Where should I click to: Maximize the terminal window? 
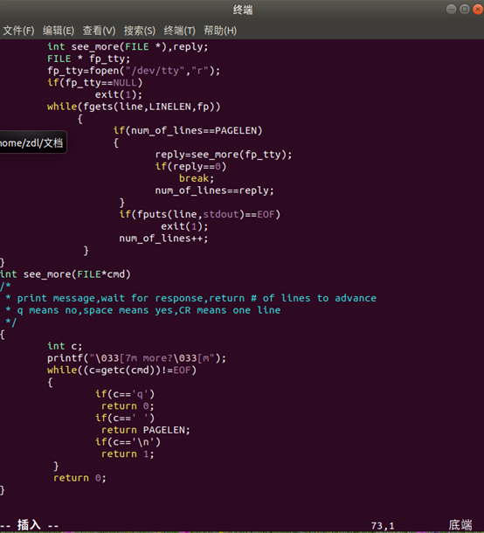[x=464, y=10]
